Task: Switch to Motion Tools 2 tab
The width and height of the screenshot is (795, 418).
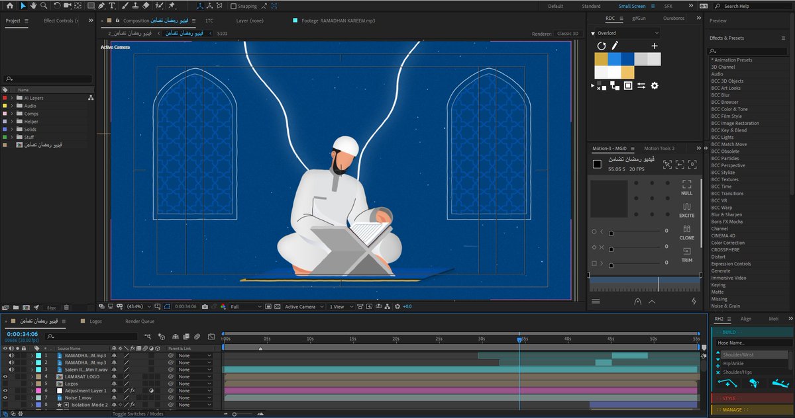Action: click(659, 148)
